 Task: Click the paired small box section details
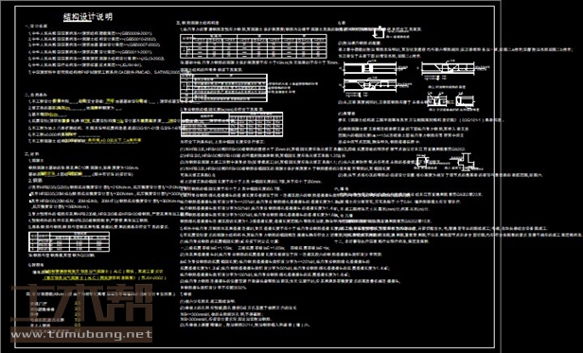coord(450,100)
